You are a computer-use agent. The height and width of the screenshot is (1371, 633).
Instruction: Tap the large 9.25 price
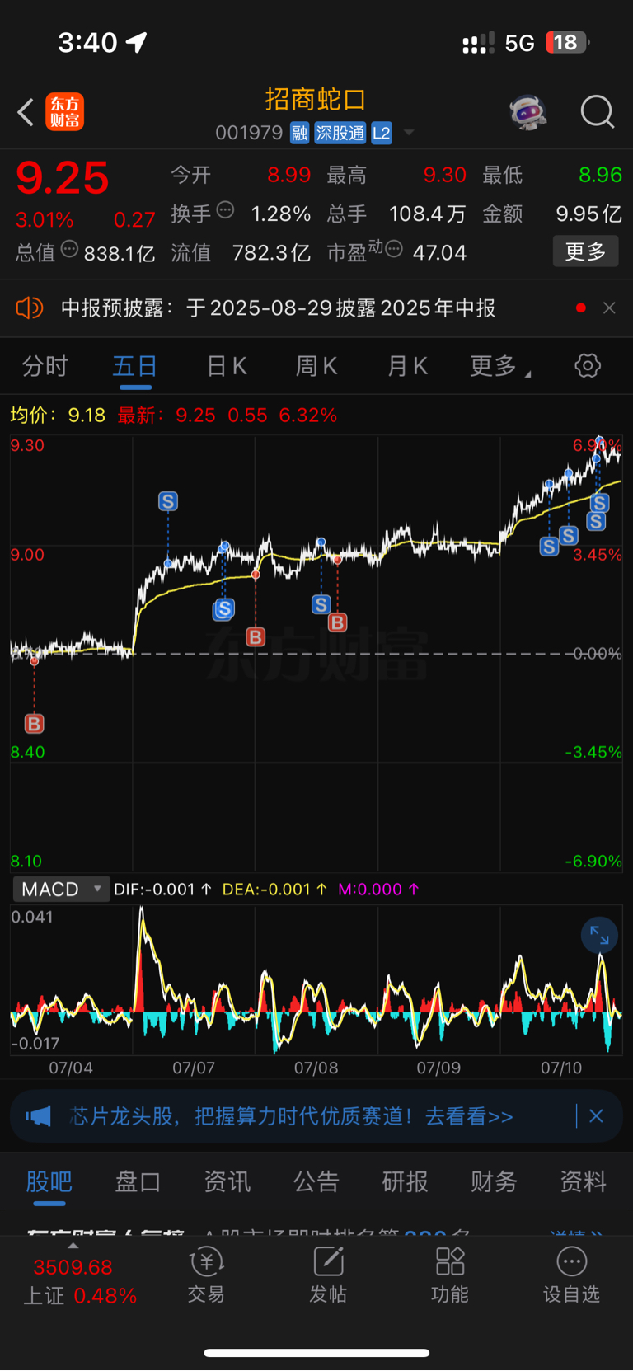tap(63, 178)
